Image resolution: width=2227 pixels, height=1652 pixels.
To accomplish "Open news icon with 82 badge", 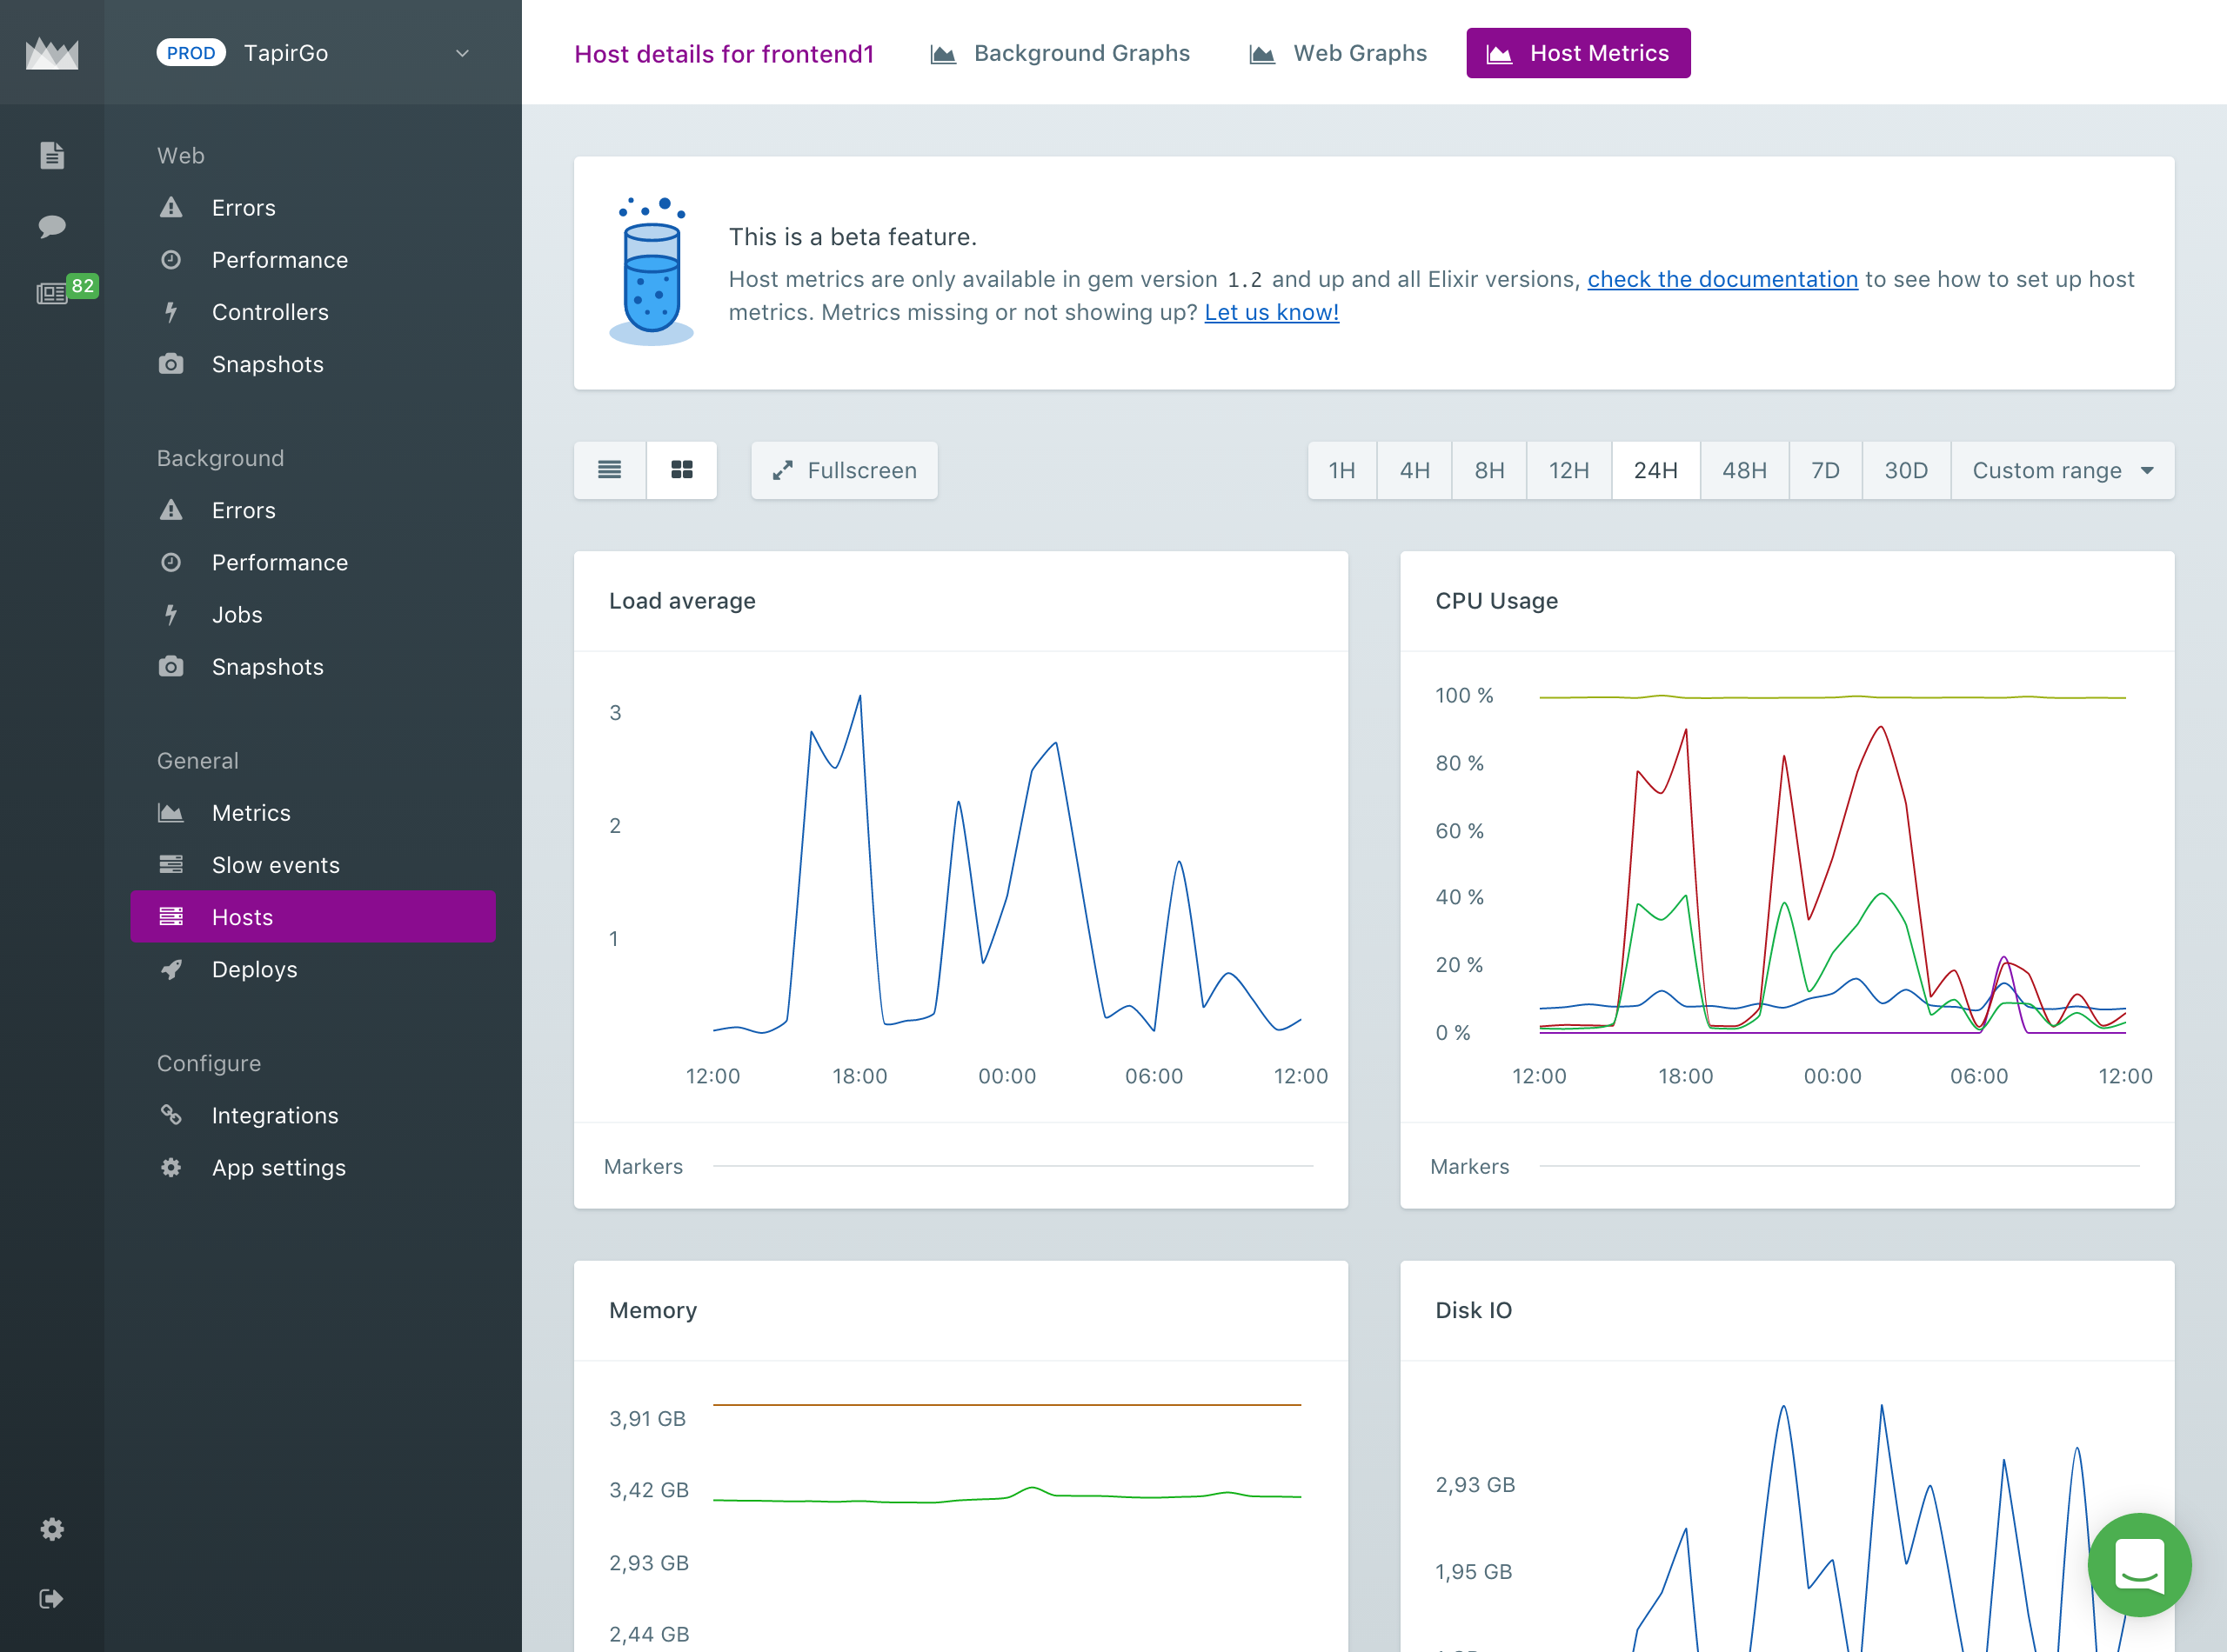I will [x=52, y=293].
